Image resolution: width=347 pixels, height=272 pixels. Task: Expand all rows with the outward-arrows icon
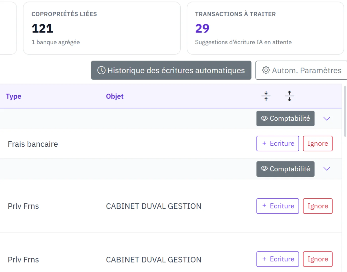(x=289, y=96)
